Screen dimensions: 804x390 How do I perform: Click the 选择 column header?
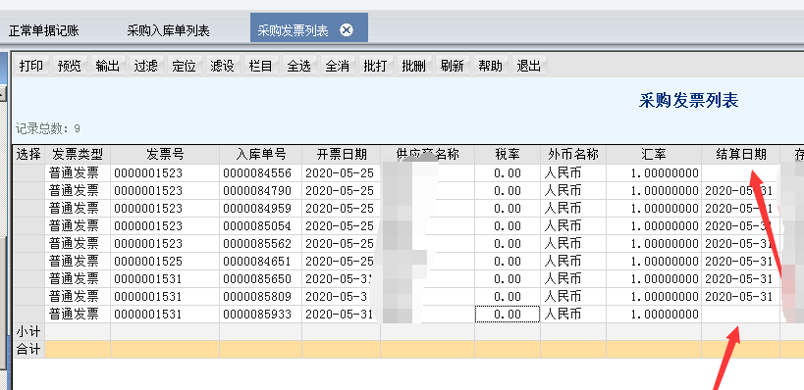click(28, 155)
